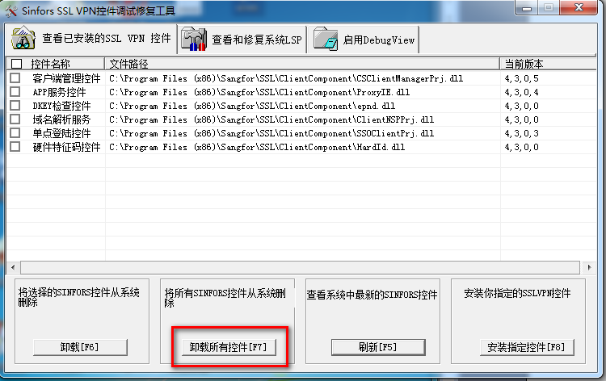Switch to the 启用DebugView tab
The image size is (606, 381).
pyautogui.click(x=365, y=40)
